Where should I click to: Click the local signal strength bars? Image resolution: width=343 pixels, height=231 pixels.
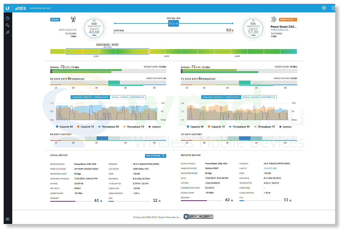tap(108, 71)
